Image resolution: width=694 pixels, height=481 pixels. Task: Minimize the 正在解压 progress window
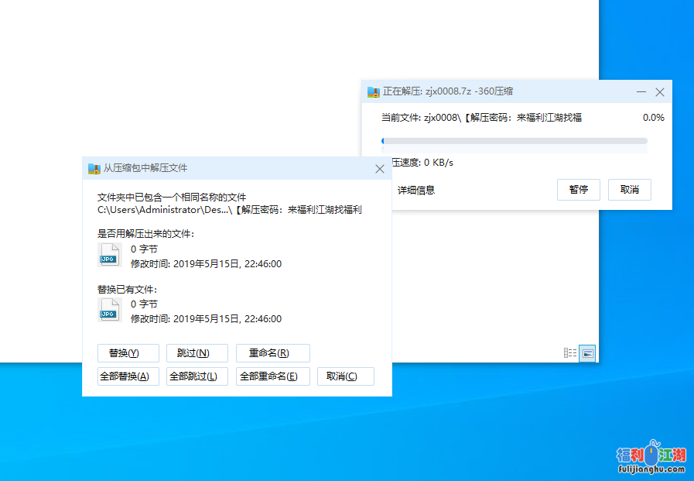point(641,91)
